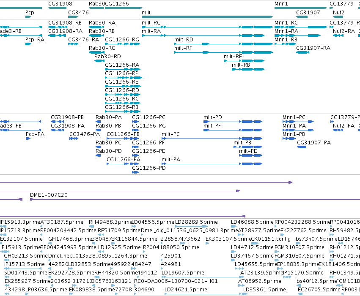This screenshot has width=360, height=296.
Task: Click the CG3476 gene label
Action: pyautogui.click(x=78, y=13)
